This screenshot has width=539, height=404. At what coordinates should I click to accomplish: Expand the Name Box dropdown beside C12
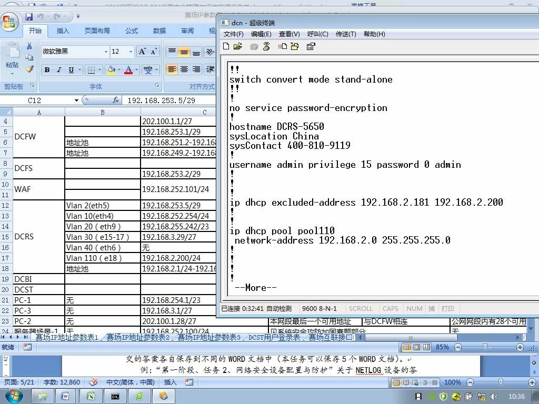76,100
